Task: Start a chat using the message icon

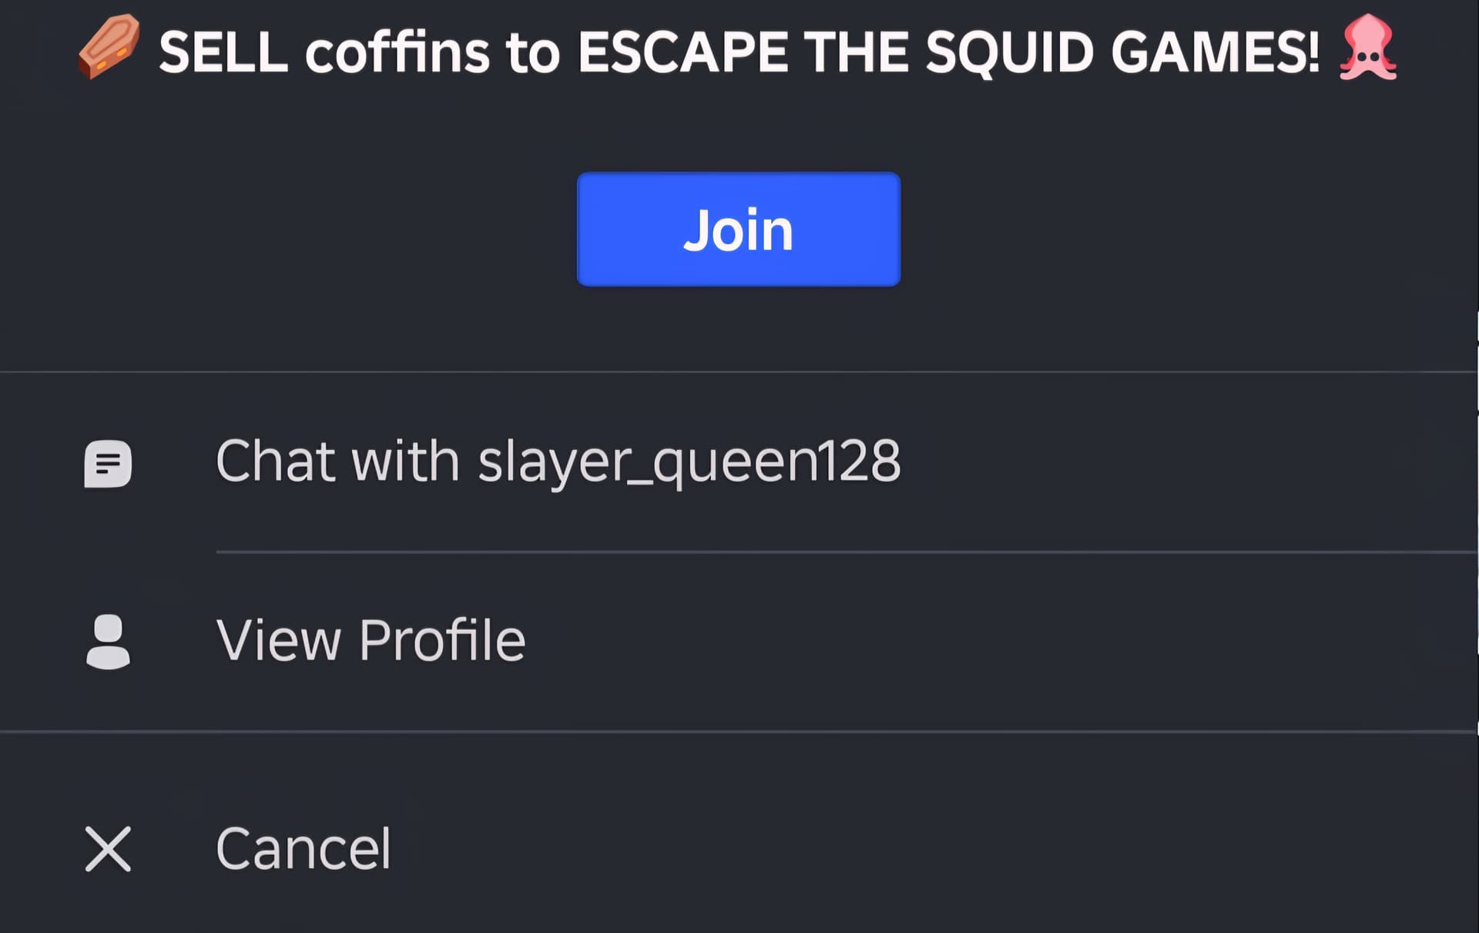Action: click(x=108, y=464)
